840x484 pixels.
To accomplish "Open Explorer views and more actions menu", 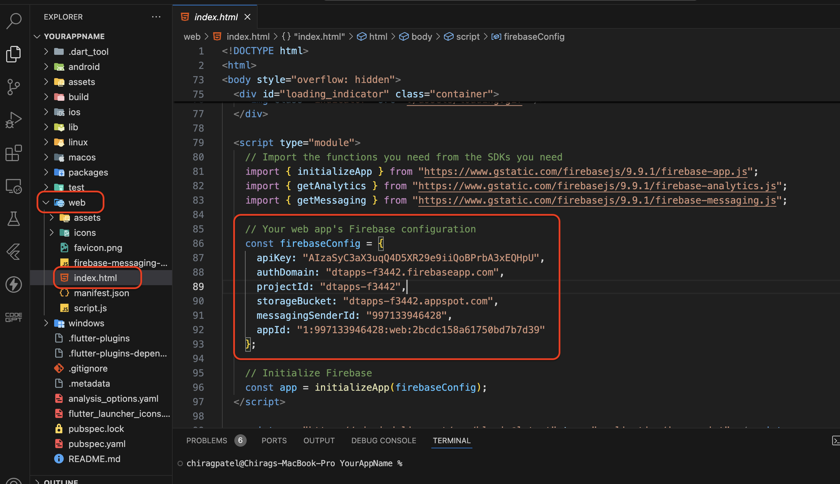I will 156,17.
